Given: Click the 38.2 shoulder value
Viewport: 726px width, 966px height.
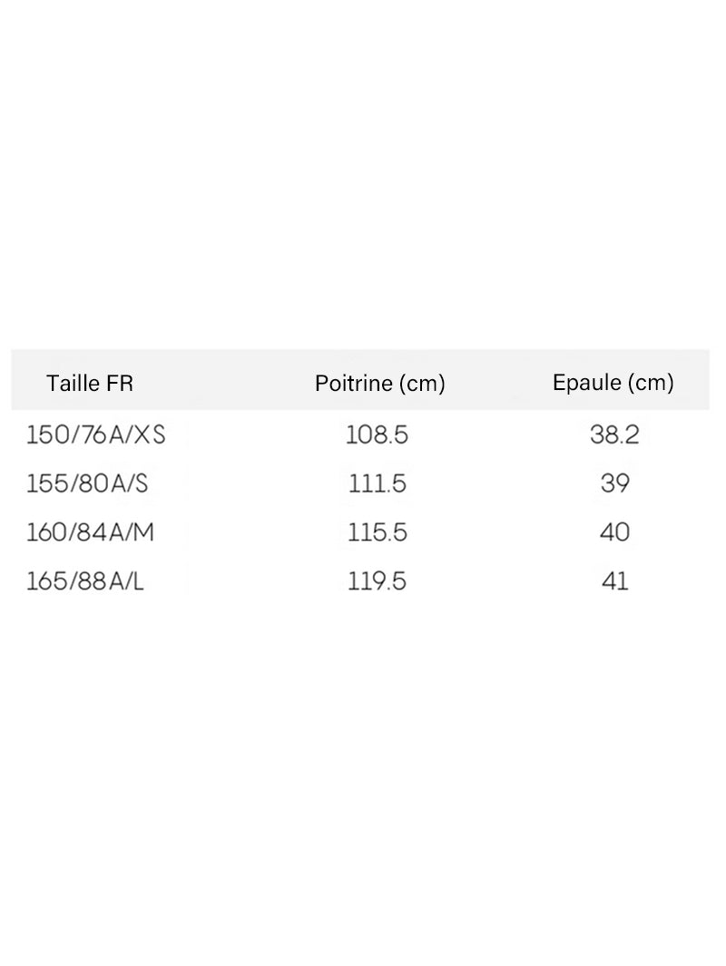Looking at the screenshot, I should tap(614, 435).
